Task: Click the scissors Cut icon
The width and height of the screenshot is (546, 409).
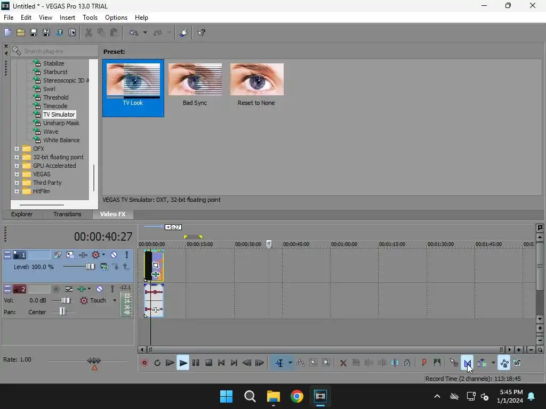Action: [89, 32]
